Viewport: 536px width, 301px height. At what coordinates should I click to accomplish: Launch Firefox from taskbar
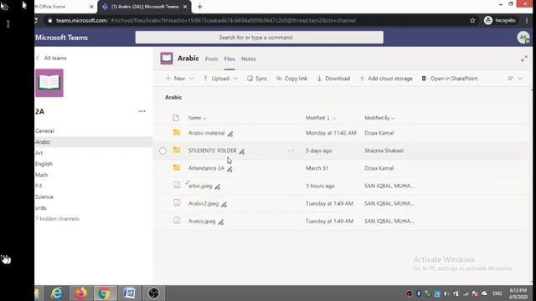pos(80,293)
